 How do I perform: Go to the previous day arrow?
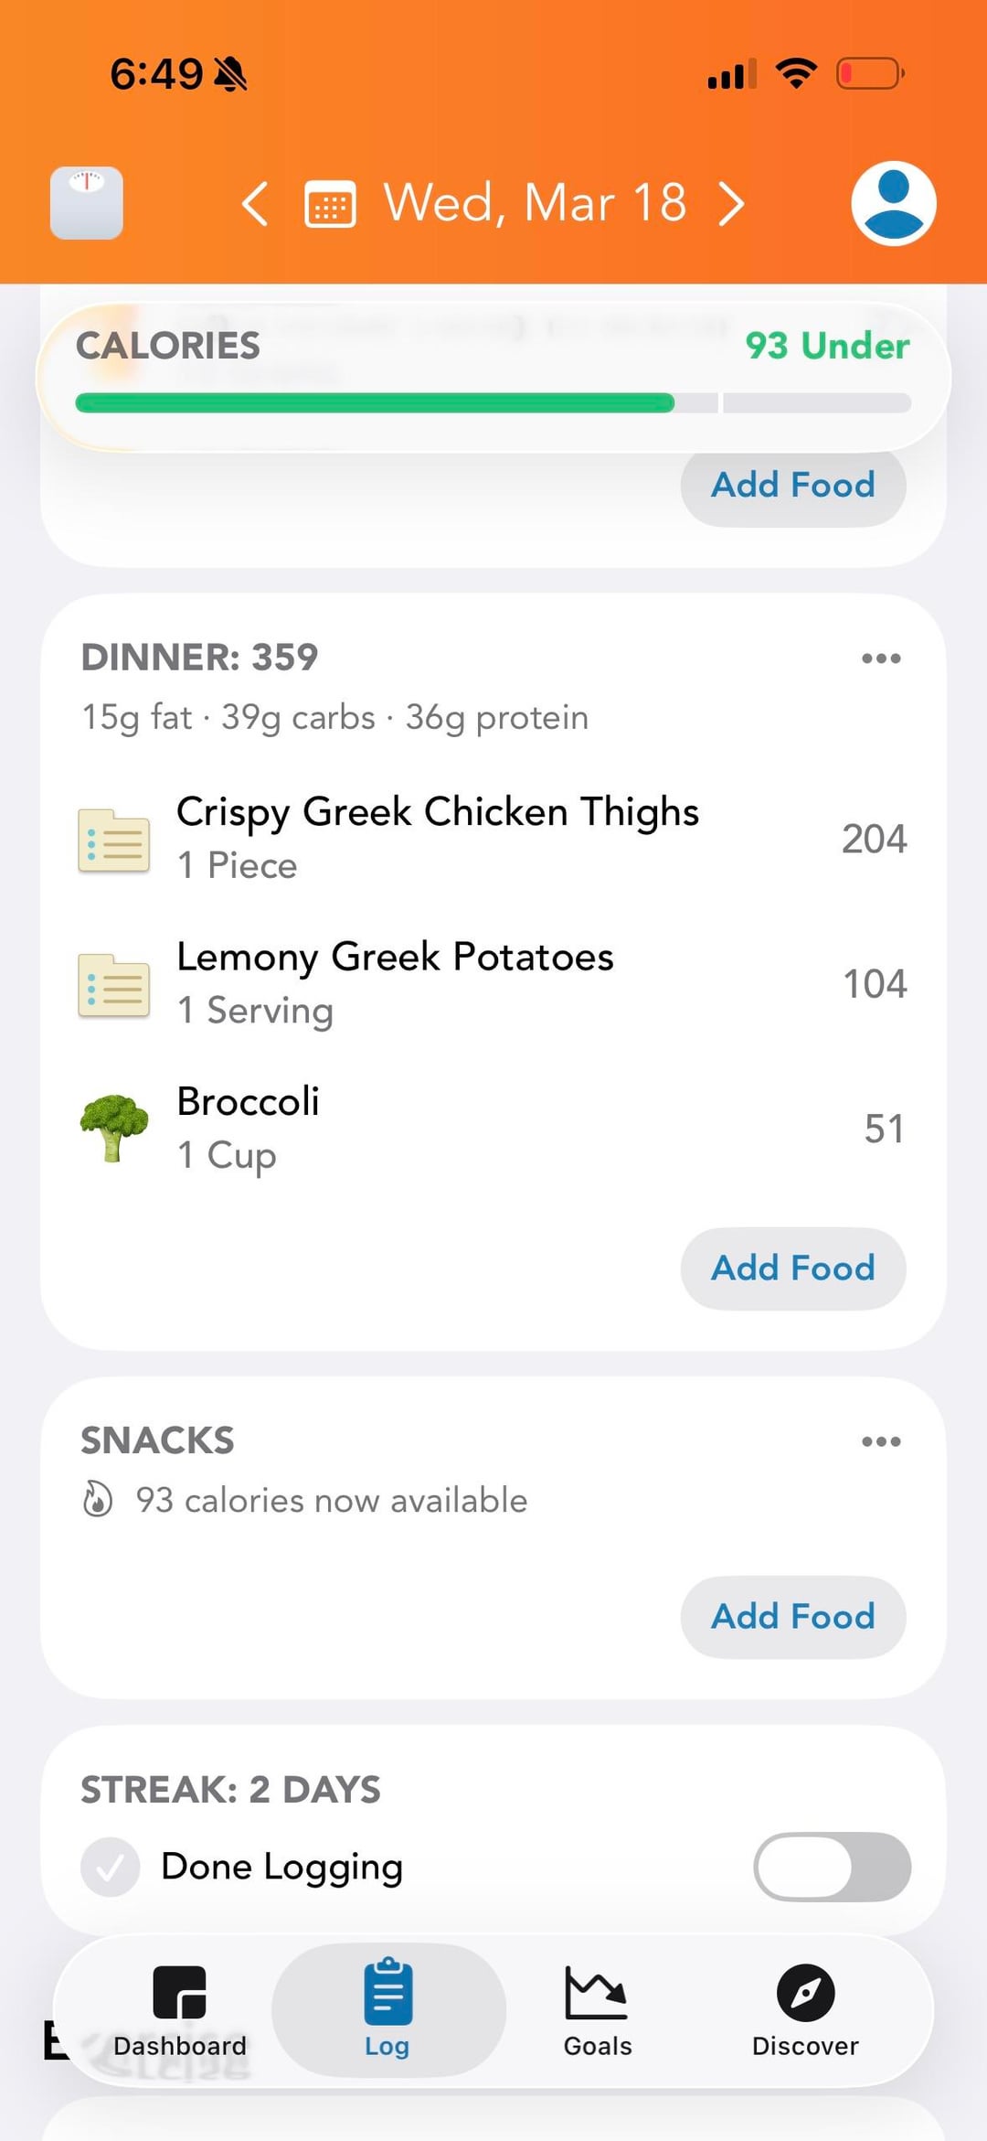click(x=255, y=203)
